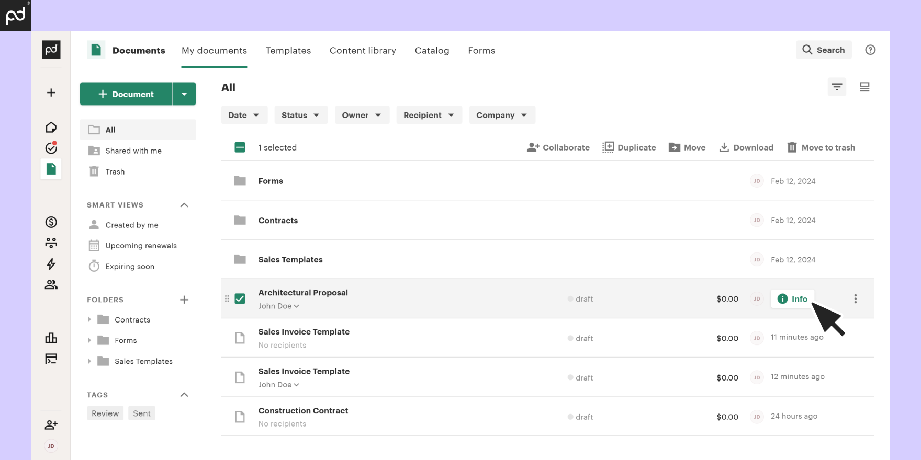The height and width of the screenshot is (460, 921).
Task: Click the Contracts folder icon in document list
Action: click(240, 220)
